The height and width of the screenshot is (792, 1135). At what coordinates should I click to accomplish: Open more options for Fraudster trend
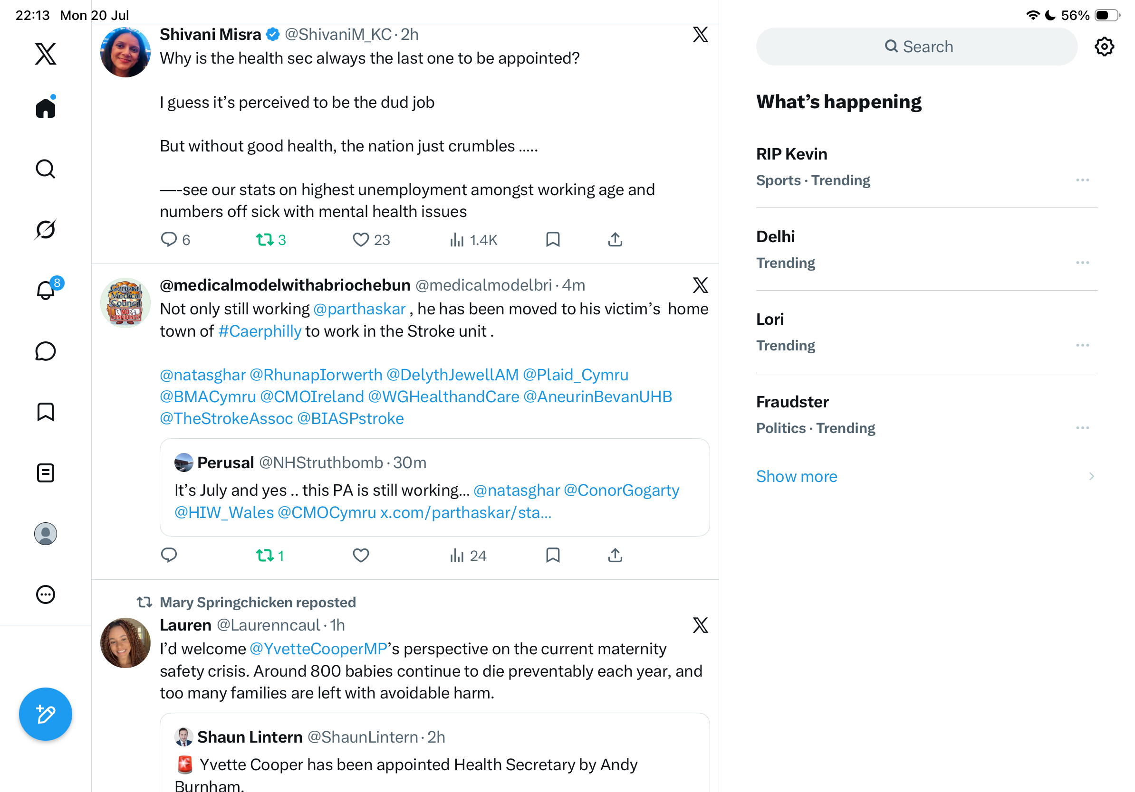tap(1082, 428)
